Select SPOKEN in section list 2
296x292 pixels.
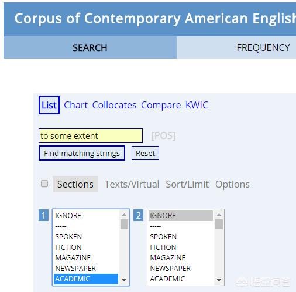tap(181, 236)
